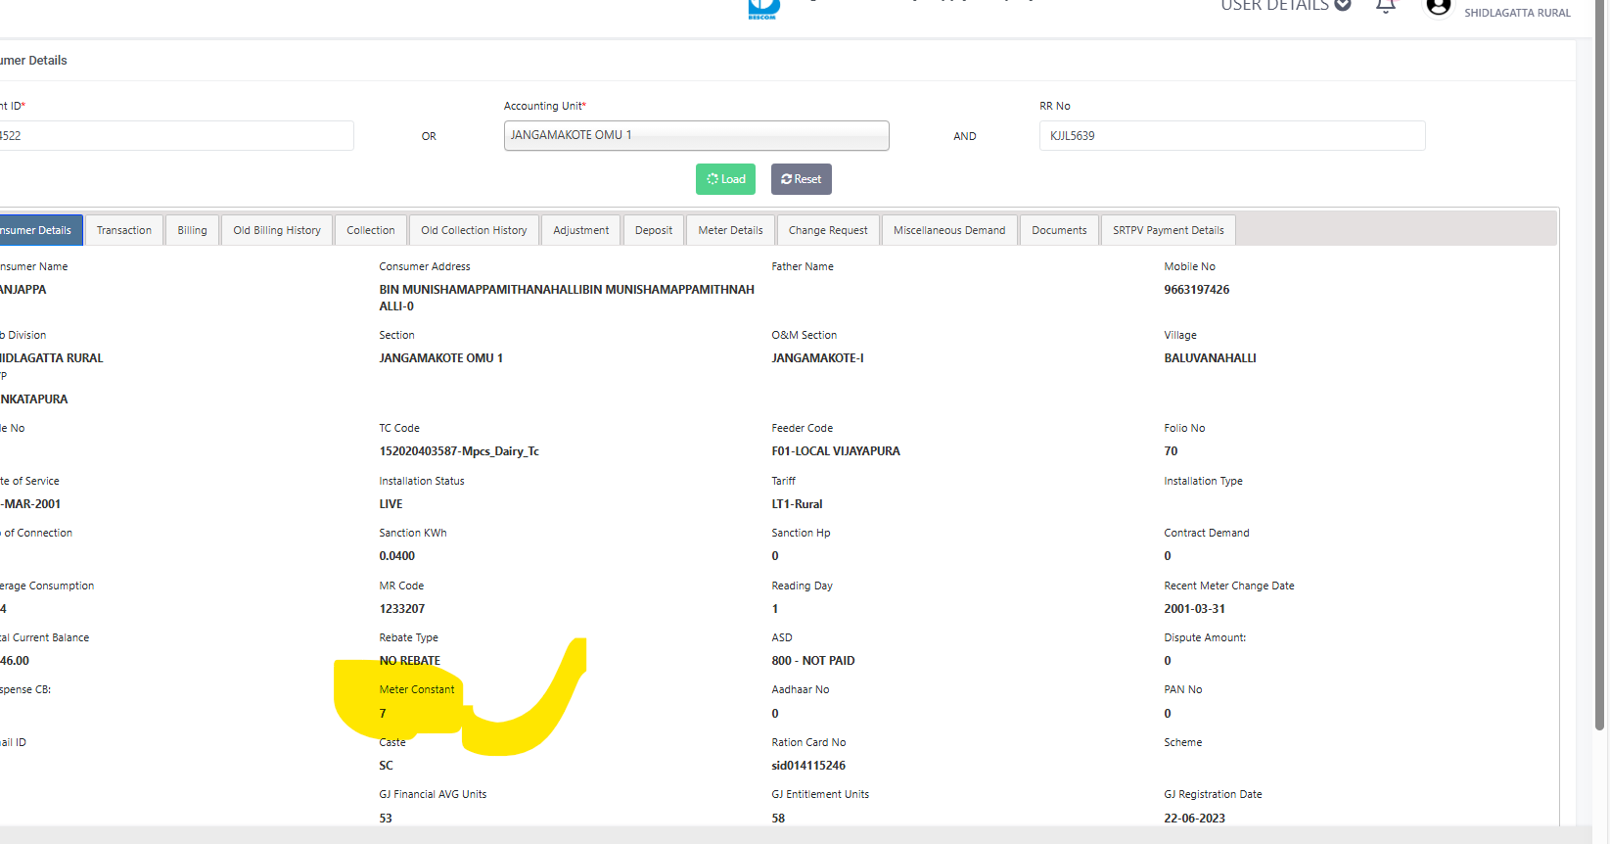
Task: Select the tariff value "LT1-Rural"
Action: [x=798, y=504]
